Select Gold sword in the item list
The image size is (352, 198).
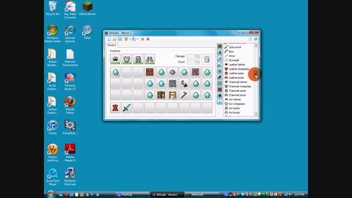233,47
